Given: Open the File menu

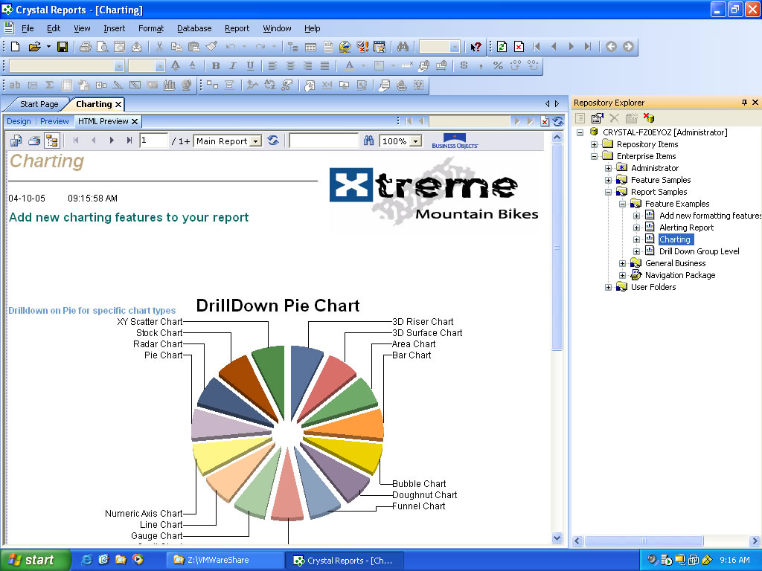Looking at the screenshot, I should [x=28, y=29].
